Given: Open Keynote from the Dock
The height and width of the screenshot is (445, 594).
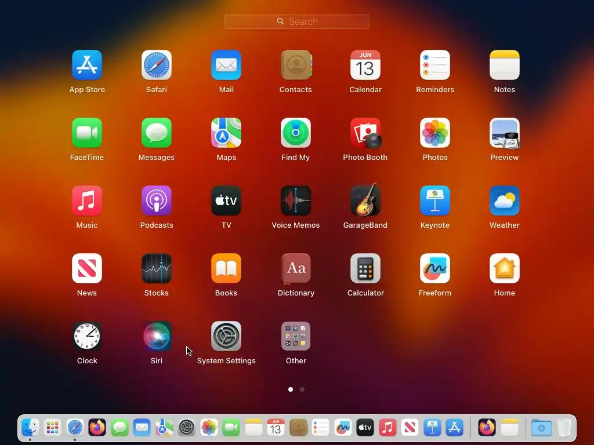Looking at the screenshot, I should point(432,428).
